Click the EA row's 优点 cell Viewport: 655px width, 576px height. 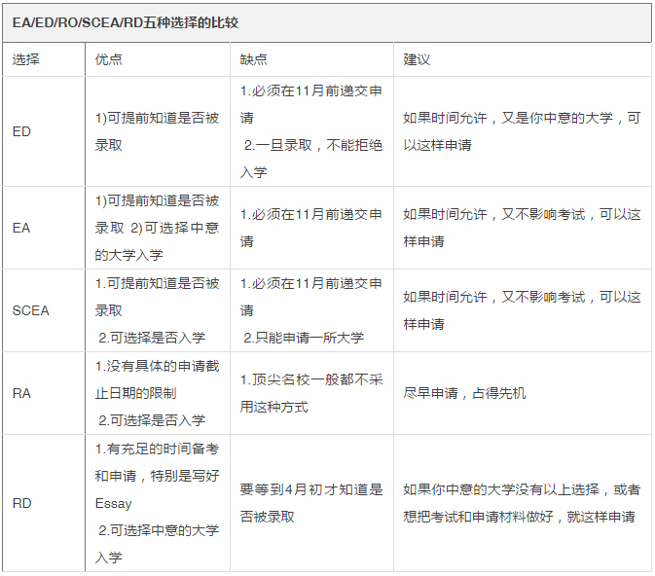tap(157, 228)
